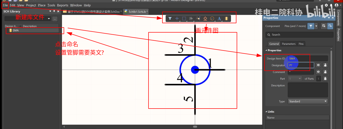
Task: Open the Part number dropdown
Action: [x=295, y=79]
